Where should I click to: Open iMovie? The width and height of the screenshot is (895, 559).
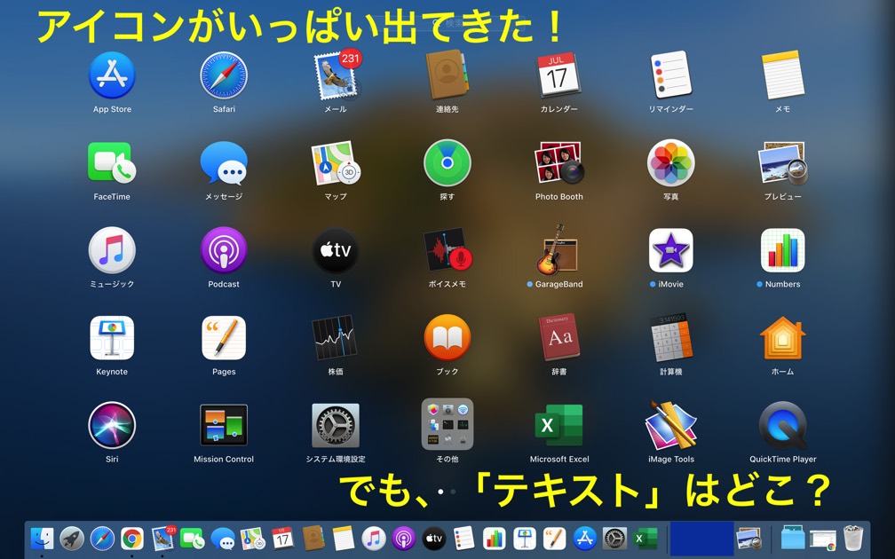point(670,251)
